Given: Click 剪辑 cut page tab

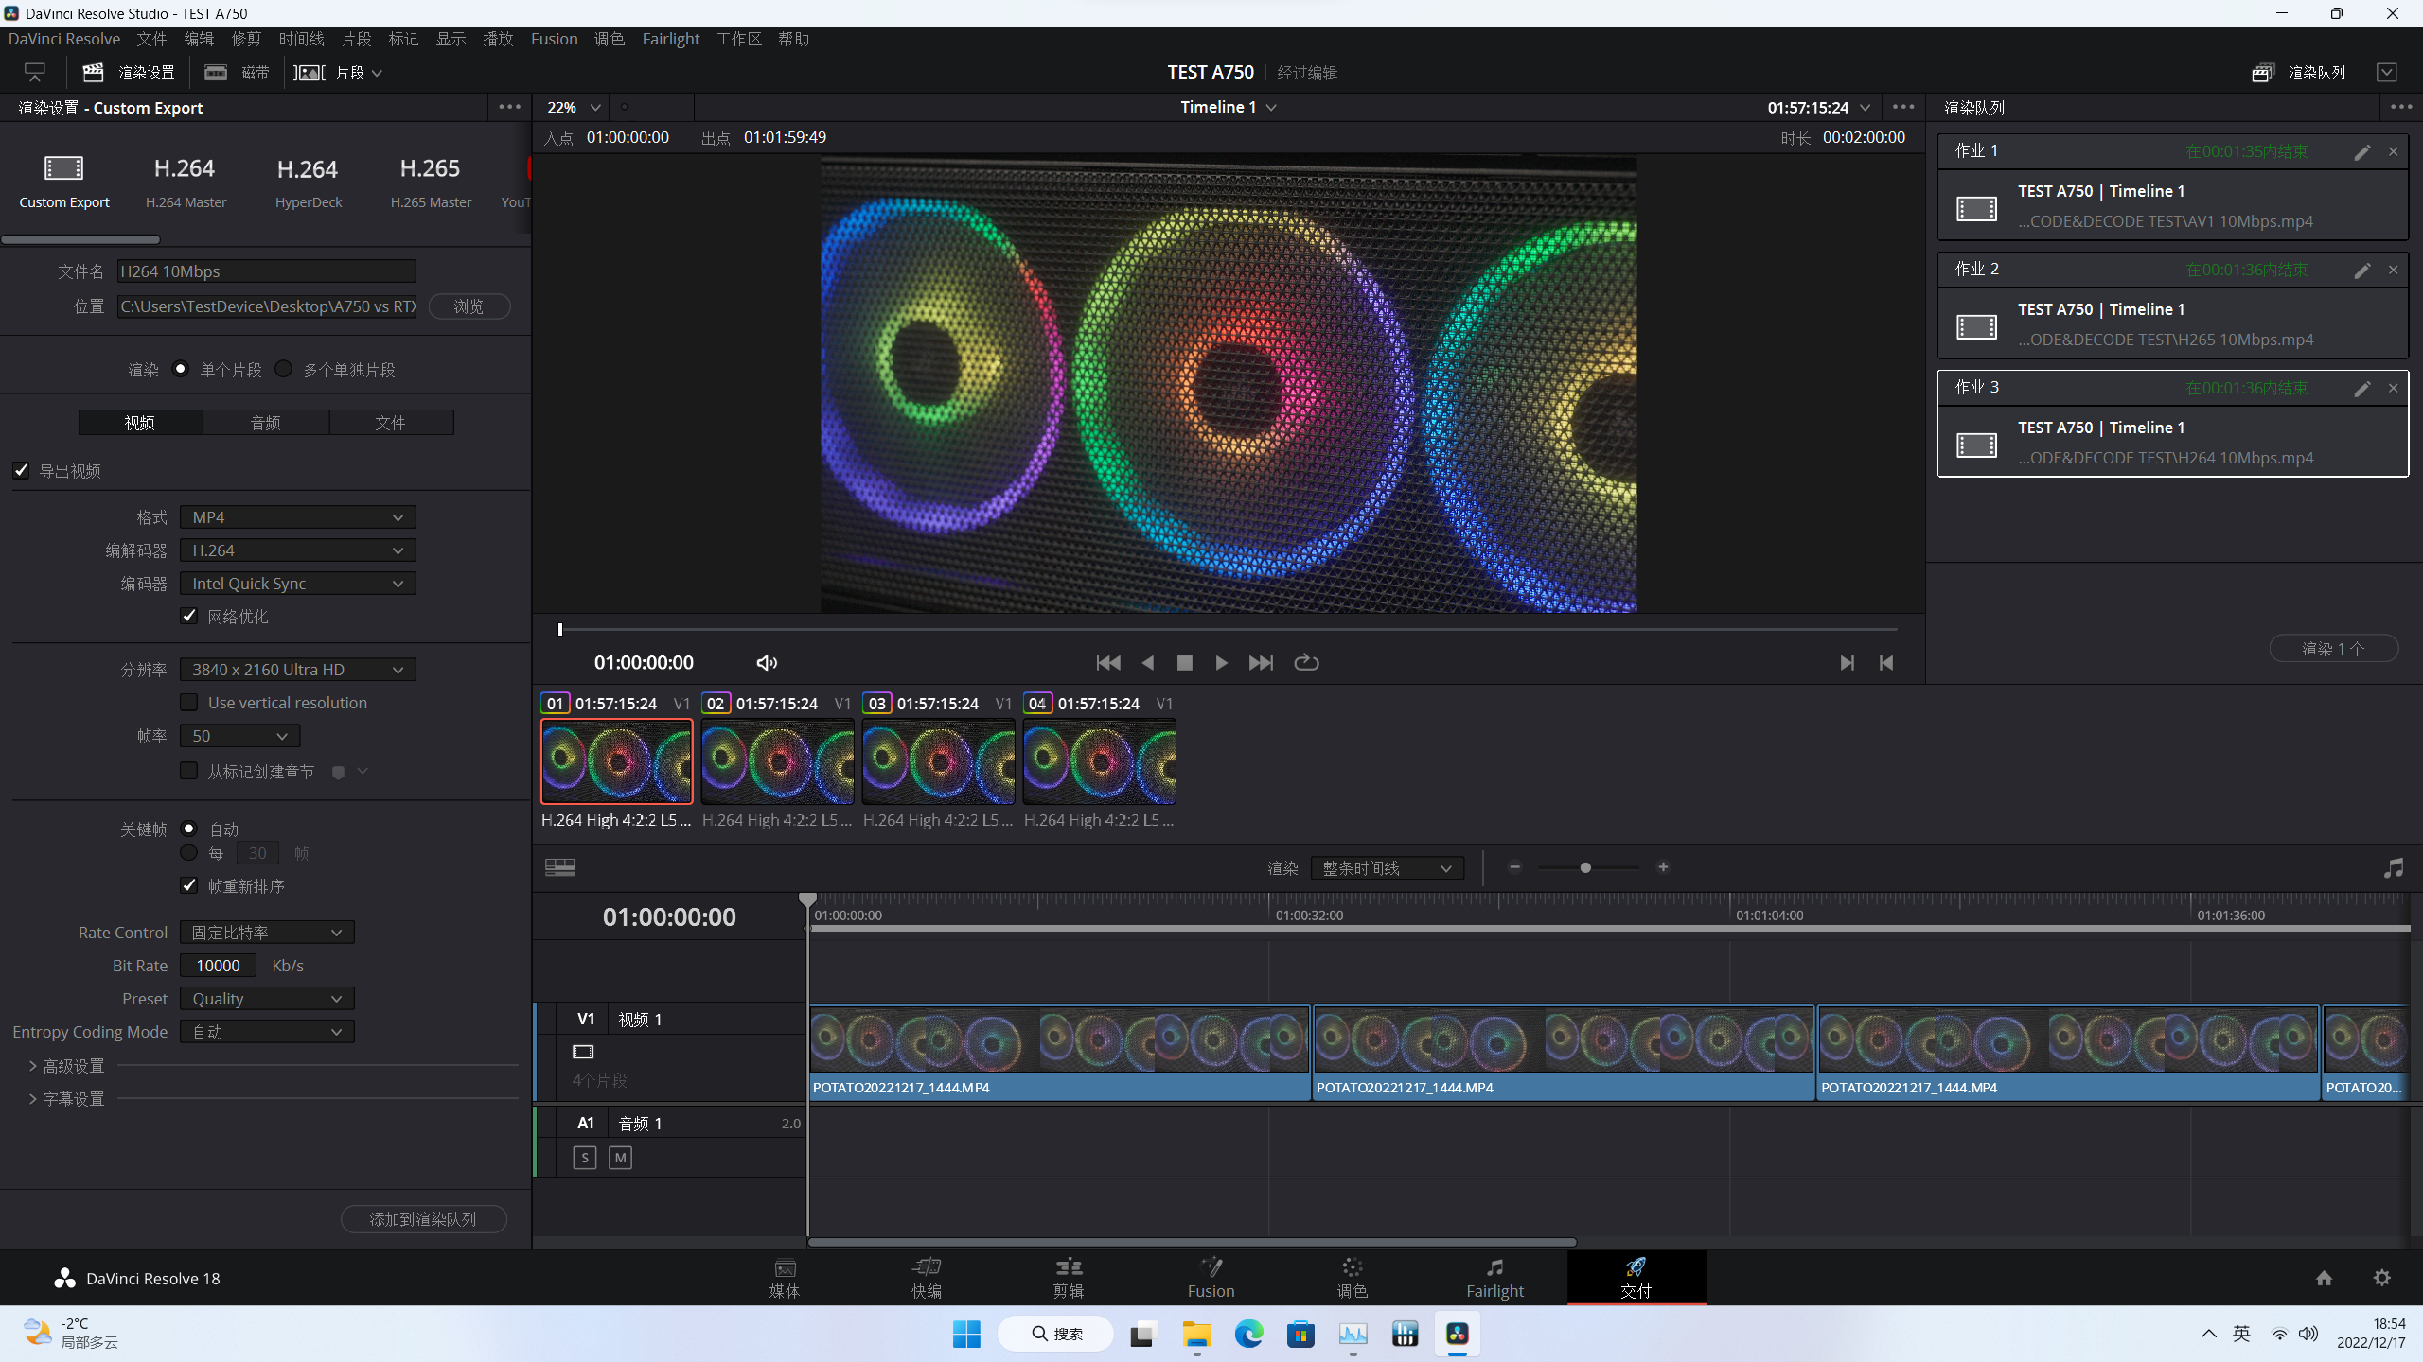Looking at the screenshot, I should point(1069,1276).
